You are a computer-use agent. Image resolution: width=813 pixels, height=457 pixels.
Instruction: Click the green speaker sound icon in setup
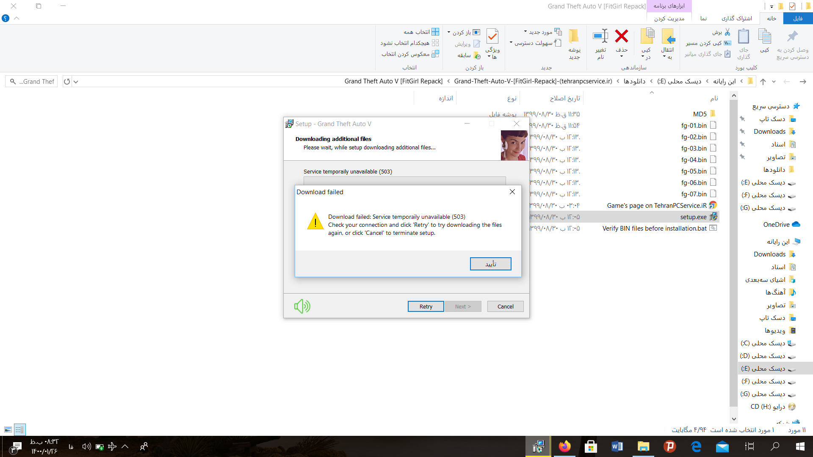(302, 306)
